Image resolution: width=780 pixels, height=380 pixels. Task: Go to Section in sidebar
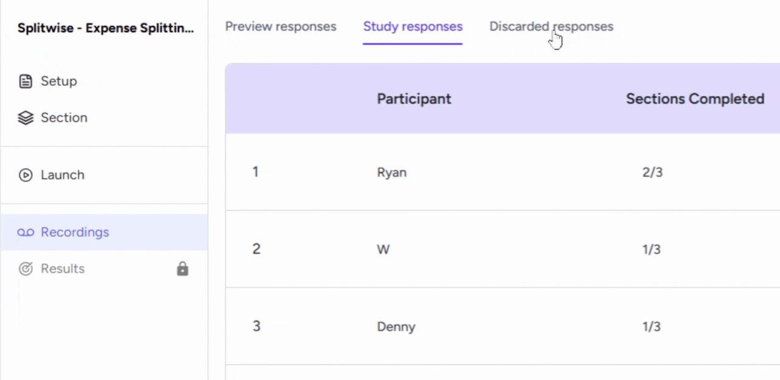tap(63, 118)
